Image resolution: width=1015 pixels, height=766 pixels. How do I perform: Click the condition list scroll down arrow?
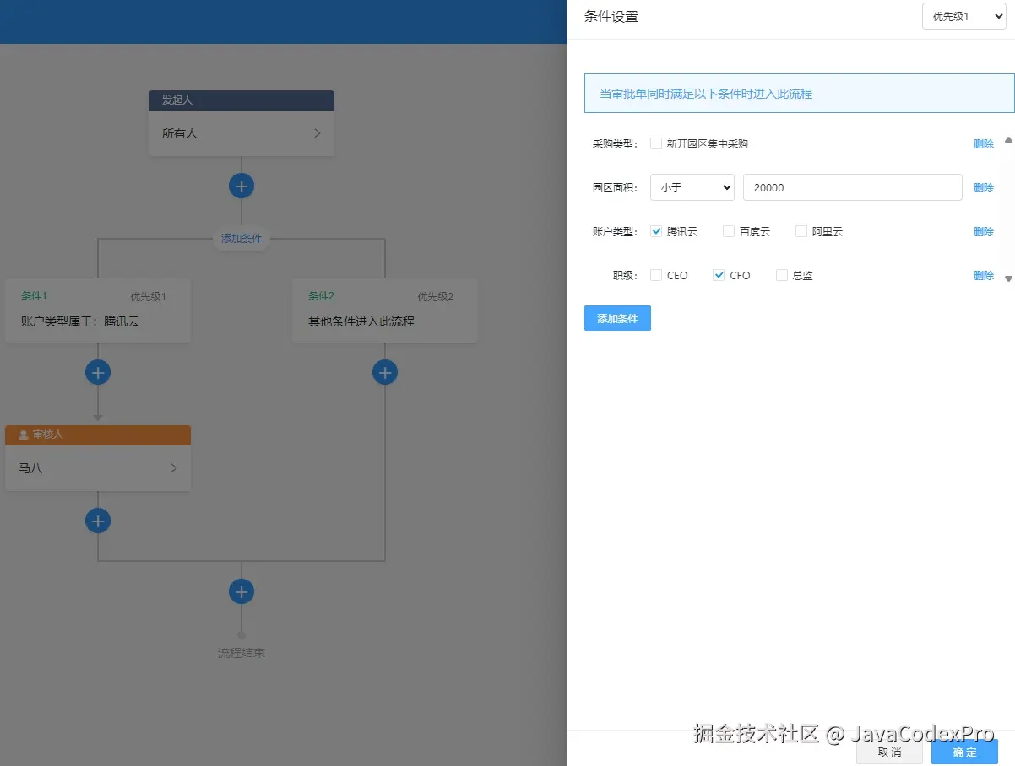1008,278
